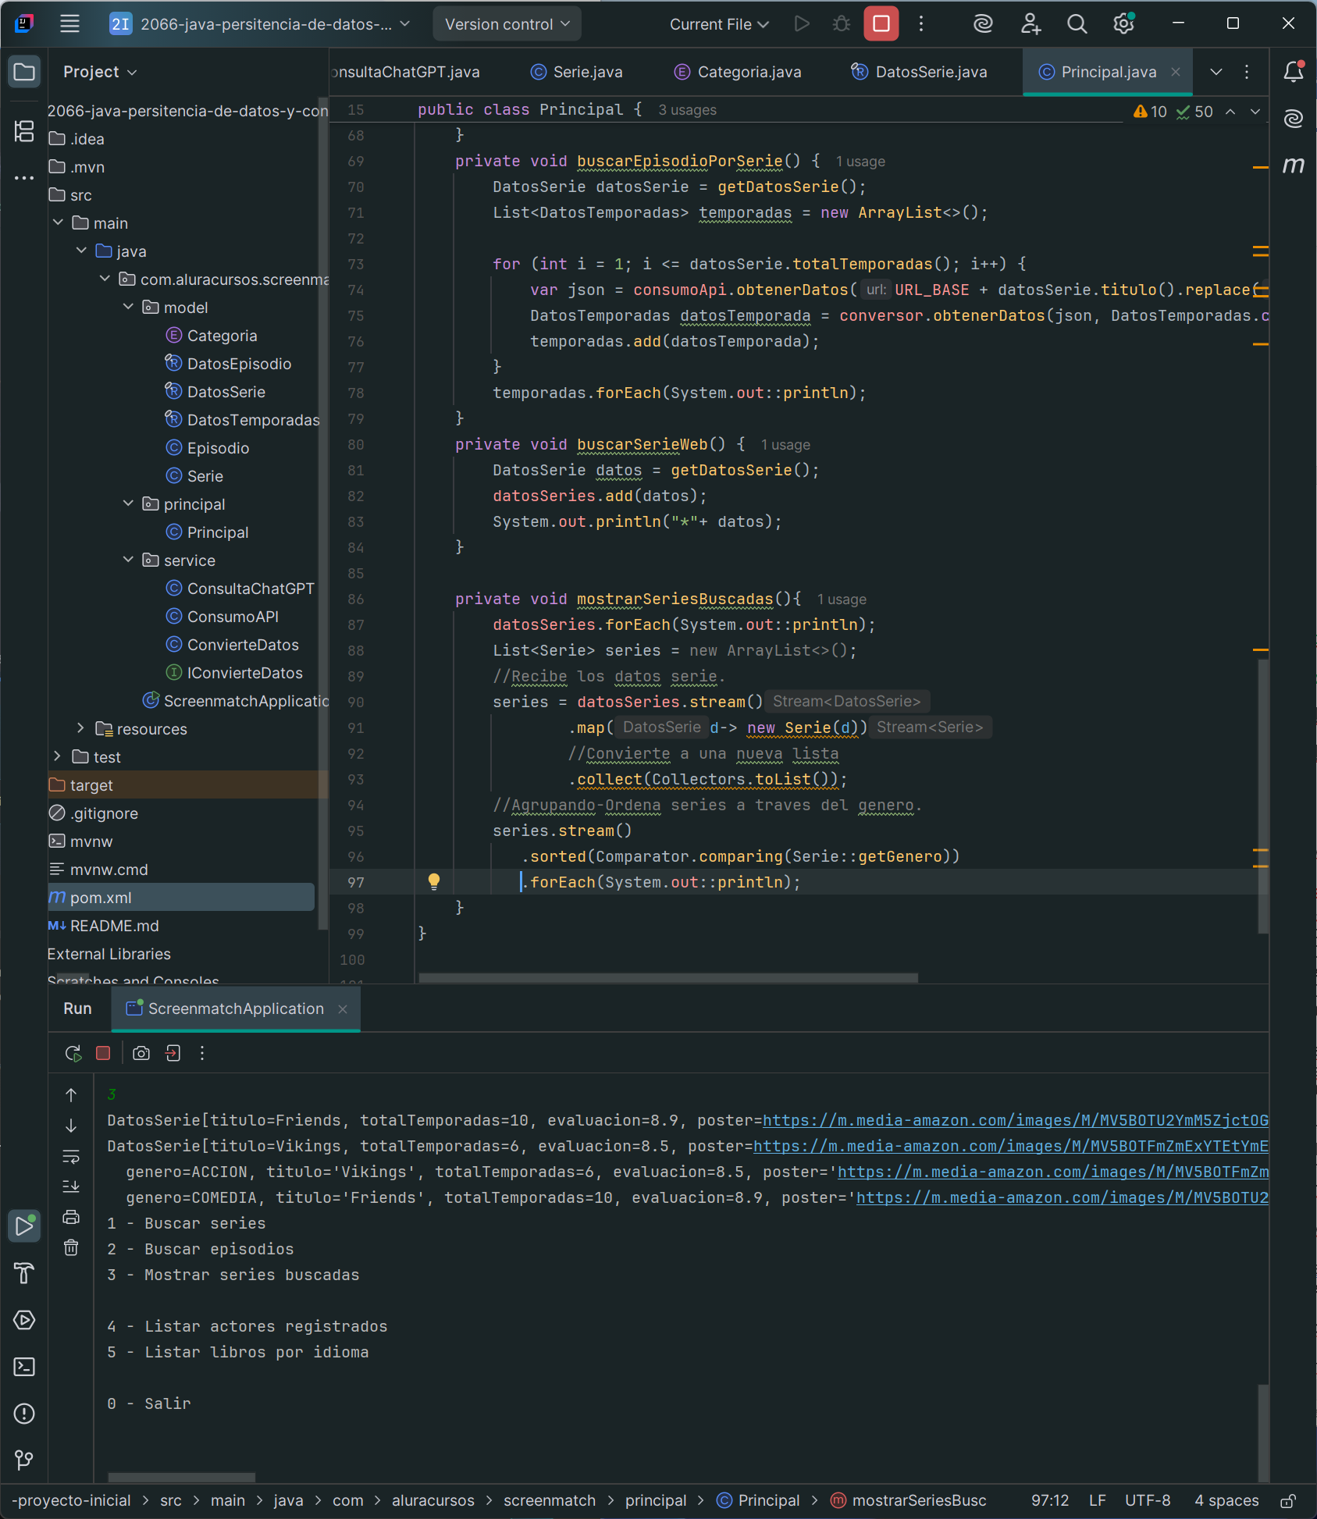This screenshot has width=1317, height=1519.
Task: Open the Services tool window
Action: coord(24,1320)
